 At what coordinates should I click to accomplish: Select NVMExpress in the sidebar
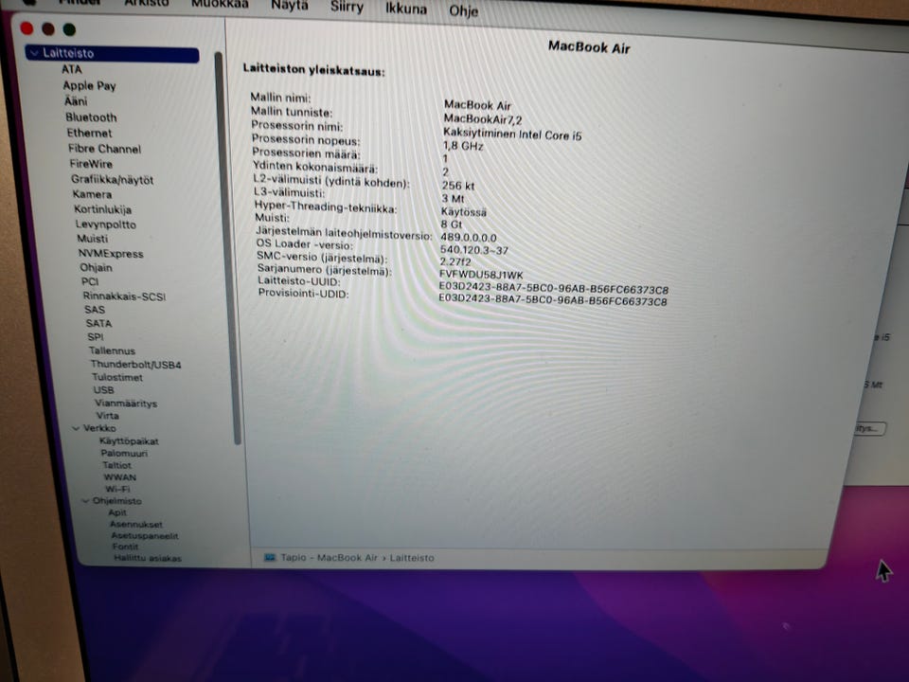(111, 254)
